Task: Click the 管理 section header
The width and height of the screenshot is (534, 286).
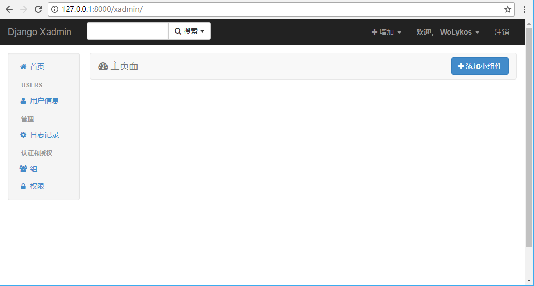Action: (27, 119)
